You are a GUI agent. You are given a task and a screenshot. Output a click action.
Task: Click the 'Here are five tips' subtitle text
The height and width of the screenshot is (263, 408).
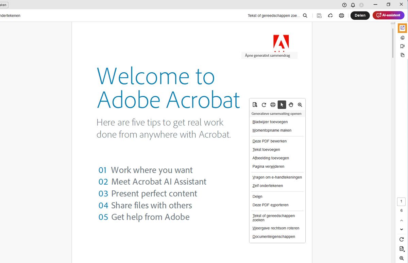click(x=164, y=128)
